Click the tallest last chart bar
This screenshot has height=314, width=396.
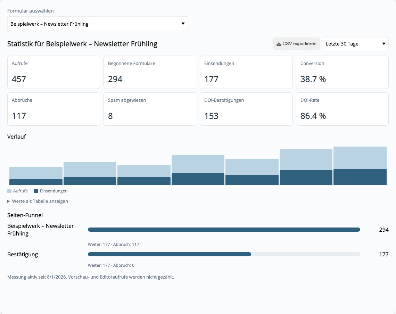(360, 166)
